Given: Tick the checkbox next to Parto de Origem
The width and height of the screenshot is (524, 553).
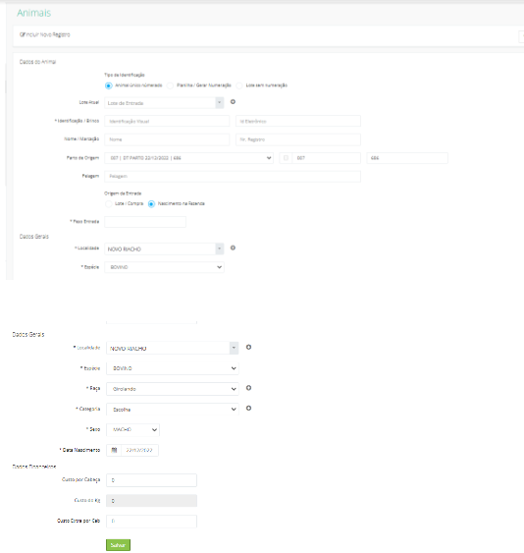Looking at the screenshot, I should 286,158.
